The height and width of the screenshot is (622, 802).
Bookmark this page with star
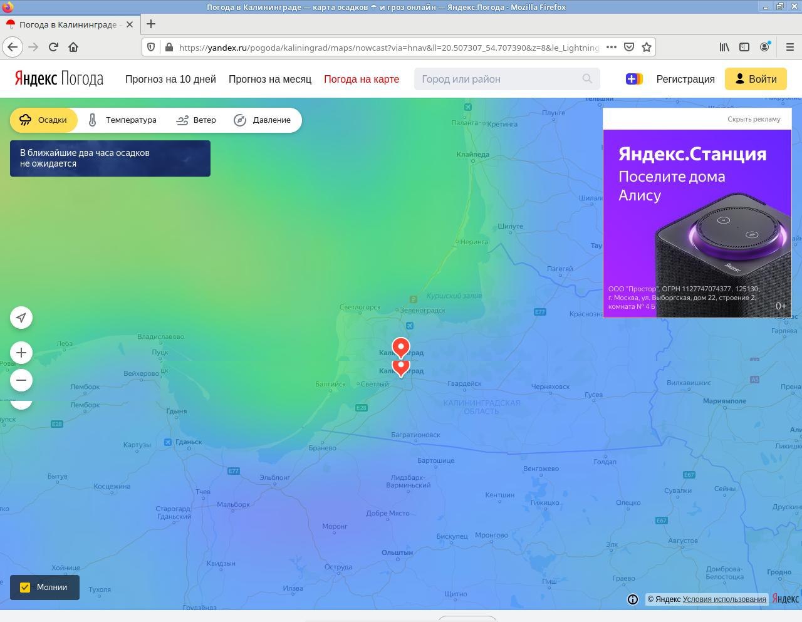(647, 47)
